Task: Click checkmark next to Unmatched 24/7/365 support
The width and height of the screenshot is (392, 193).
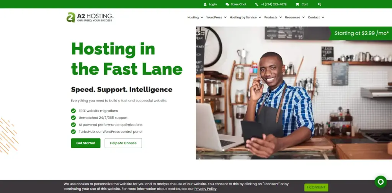Action: click(x=73, y=118)
